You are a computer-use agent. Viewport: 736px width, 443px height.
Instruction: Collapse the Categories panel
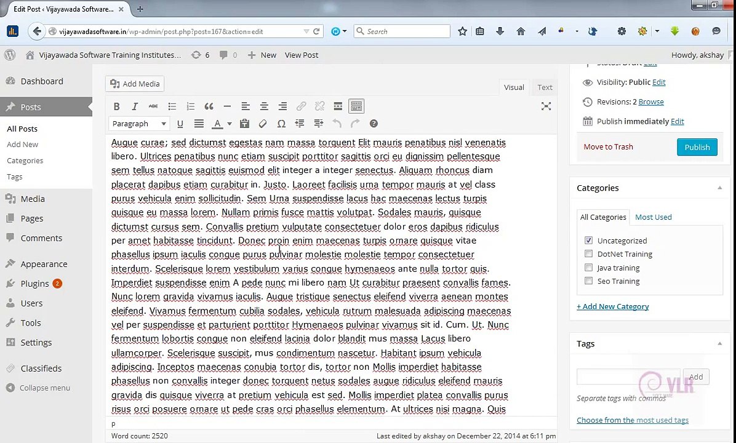[719, 188]
